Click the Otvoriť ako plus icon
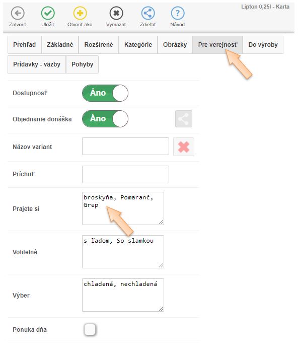Screen dimensions: 298x362 [x=80, y=13]
